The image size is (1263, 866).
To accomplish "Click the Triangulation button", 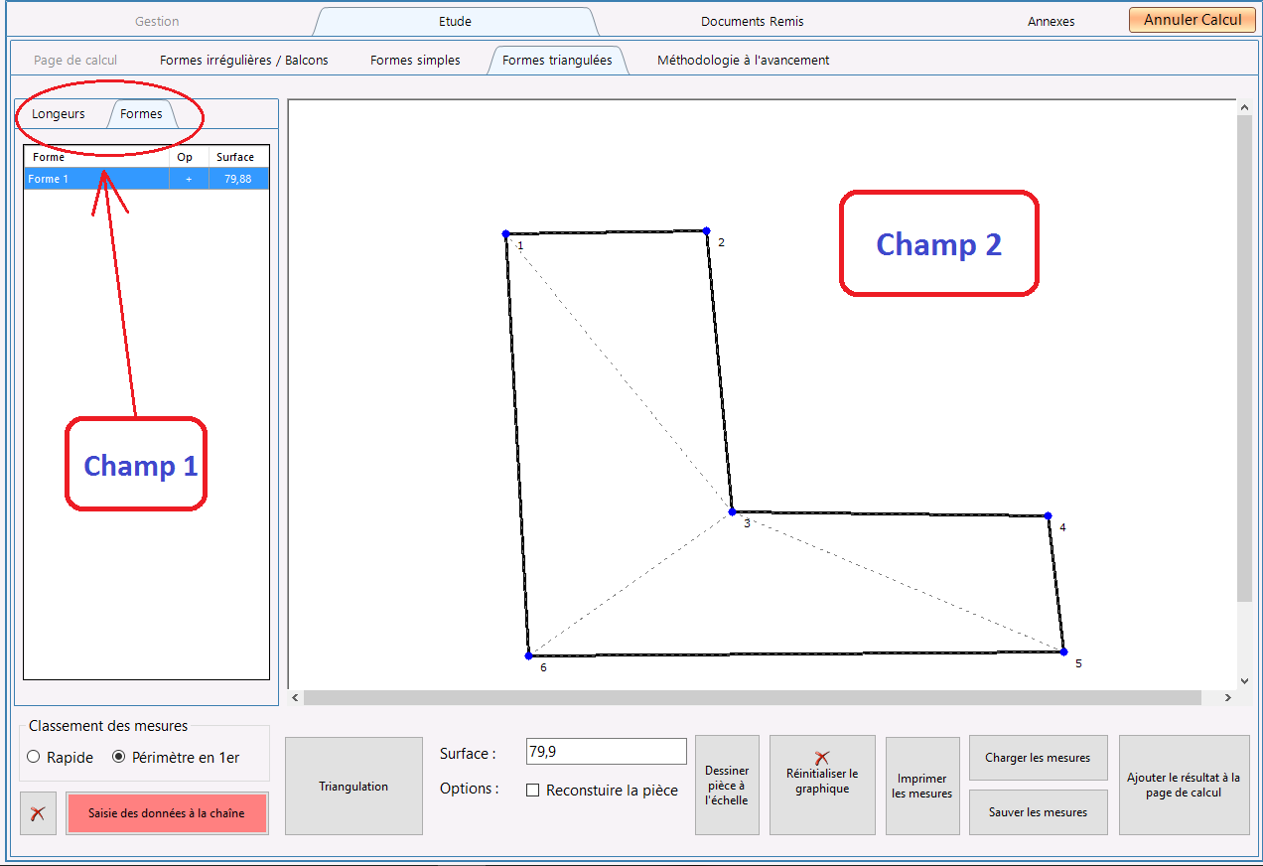I will tap(353, 786).
